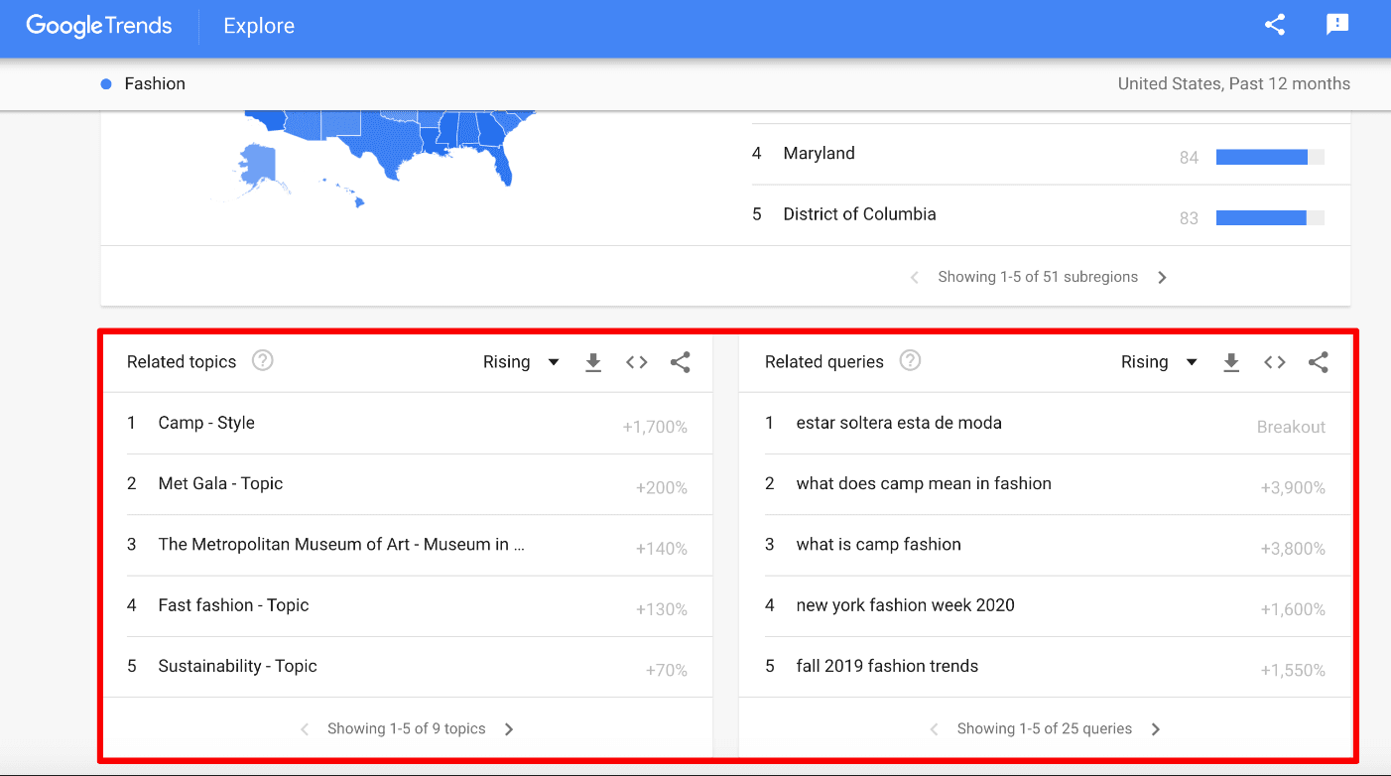Screen dimensions: 1391x776
Task: Click the United States, Past 12 months text
Action: point(1233,83)
